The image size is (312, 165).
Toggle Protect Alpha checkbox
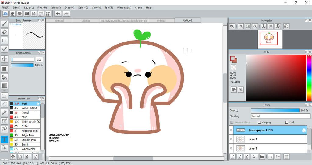(232, 123)
